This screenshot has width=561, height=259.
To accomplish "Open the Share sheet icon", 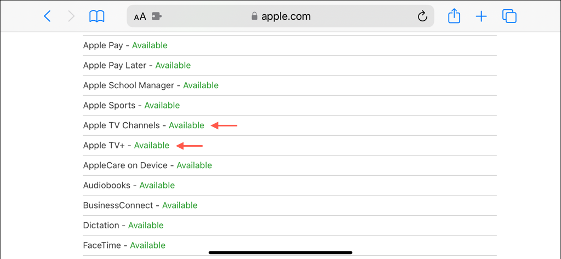I will click(x=454, y=16).
